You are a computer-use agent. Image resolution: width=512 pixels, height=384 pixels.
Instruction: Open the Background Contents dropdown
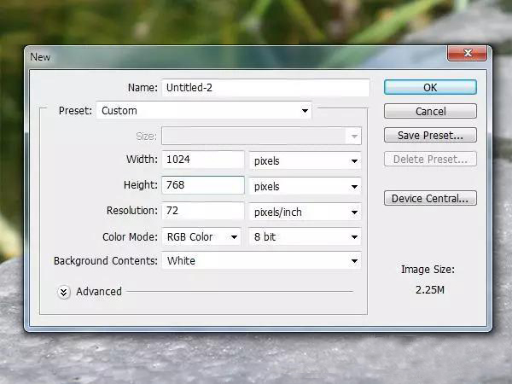261,261
